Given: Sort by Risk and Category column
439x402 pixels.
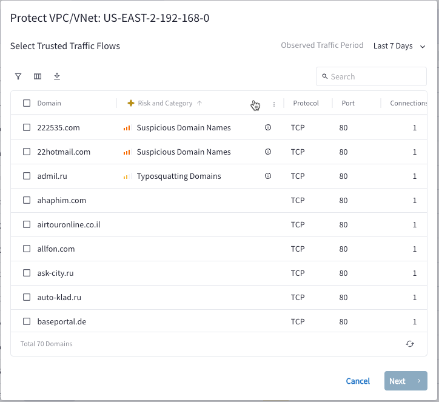Looking at the screenshot, I should 165,103.
